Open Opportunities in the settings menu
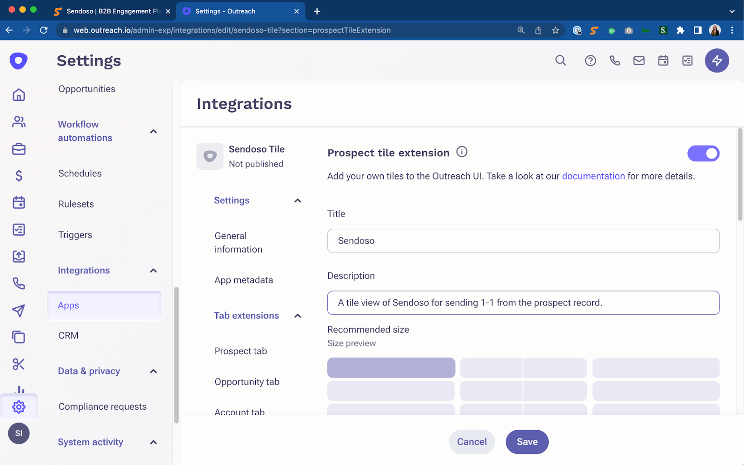The width and height of the screenshot is (744, 465). (87, 89)
